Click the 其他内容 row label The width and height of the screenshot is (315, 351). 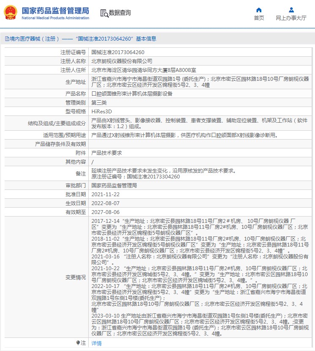pos(76,162)
